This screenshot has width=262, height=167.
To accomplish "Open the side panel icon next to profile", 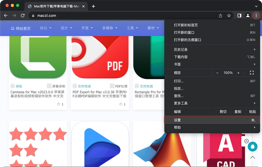I will 239,16.
